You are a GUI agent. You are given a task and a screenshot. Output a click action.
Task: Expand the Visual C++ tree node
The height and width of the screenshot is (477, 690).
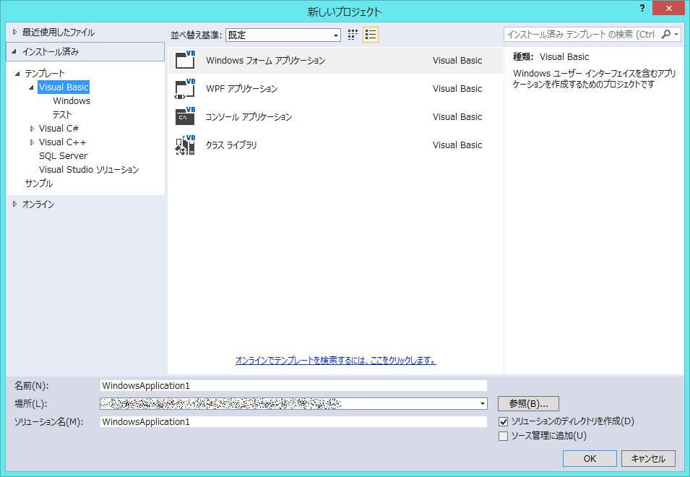[x=32, y=142]
